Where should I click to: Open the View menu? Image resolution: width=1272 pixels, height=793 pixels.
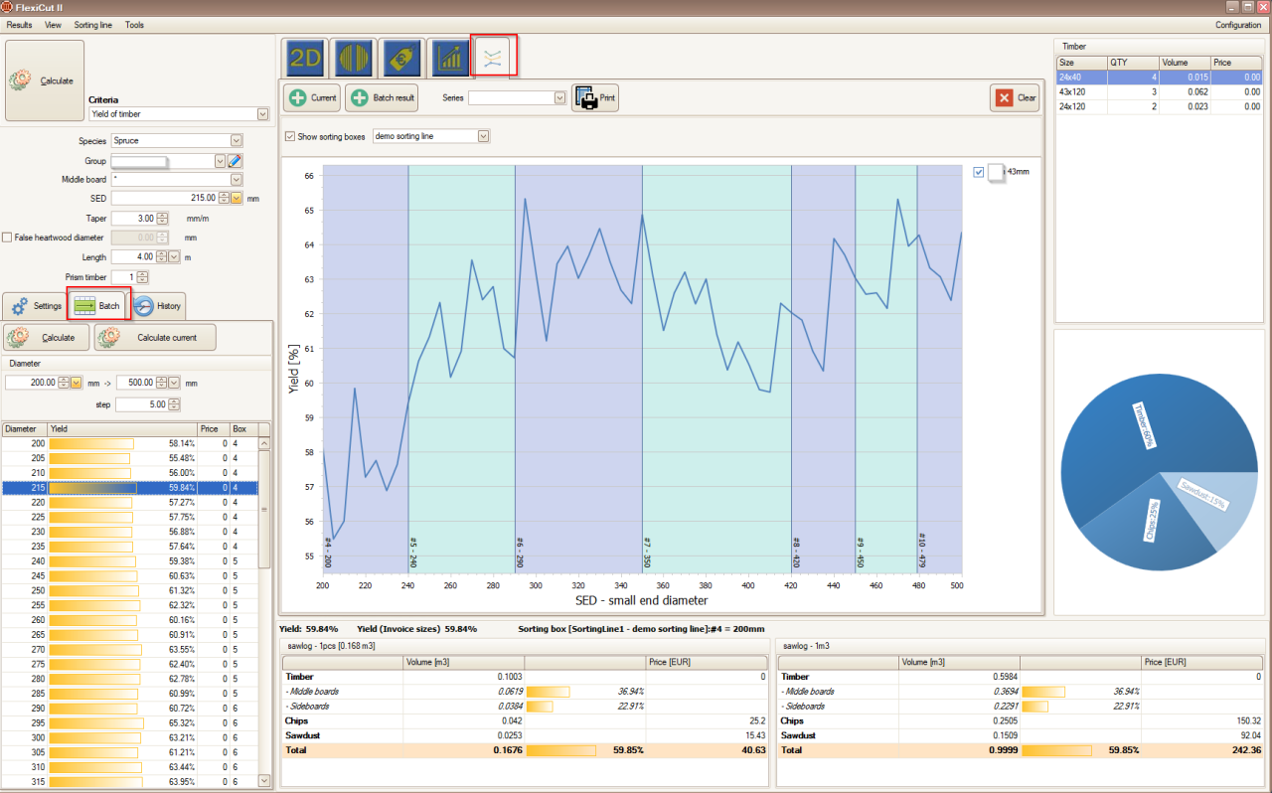pyautogui.click(x=54, y=25)
